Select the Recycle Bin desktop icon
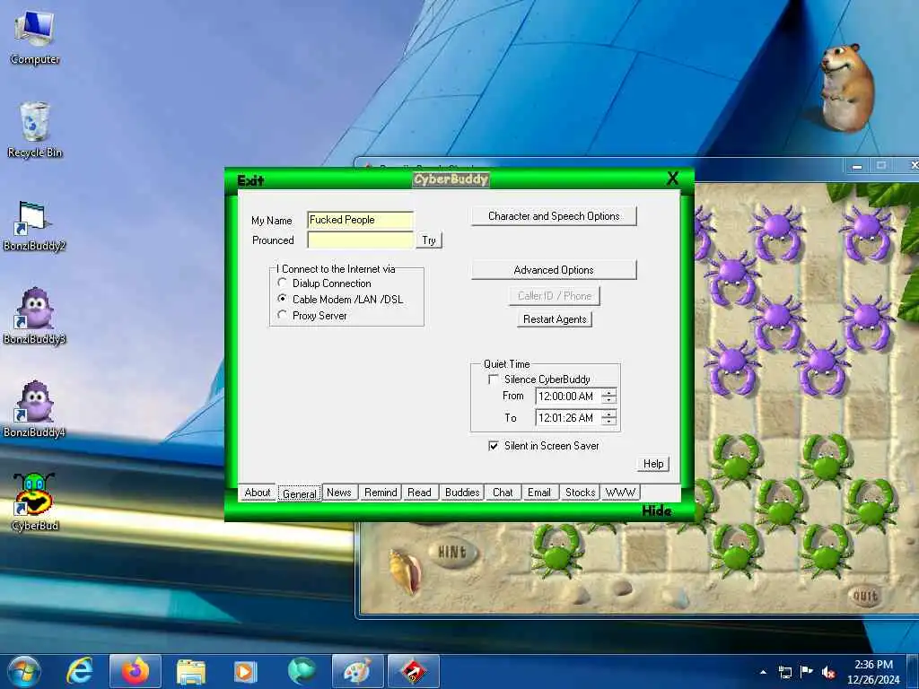The image size is (919, 689). tap(35, 129)
